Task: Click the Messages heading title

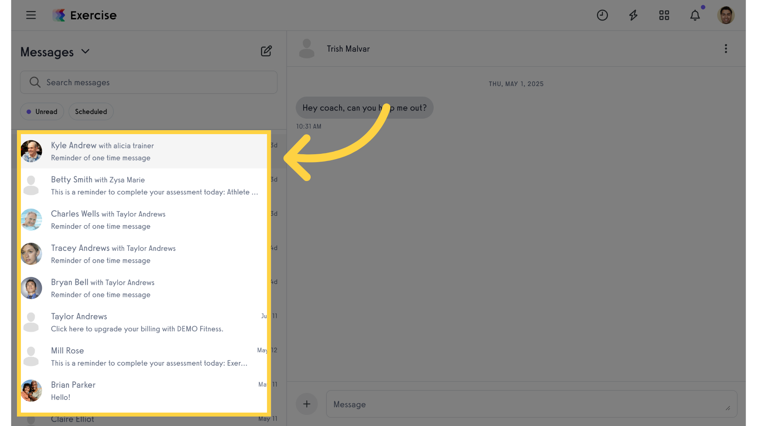Action: click(x=47, y=52)
